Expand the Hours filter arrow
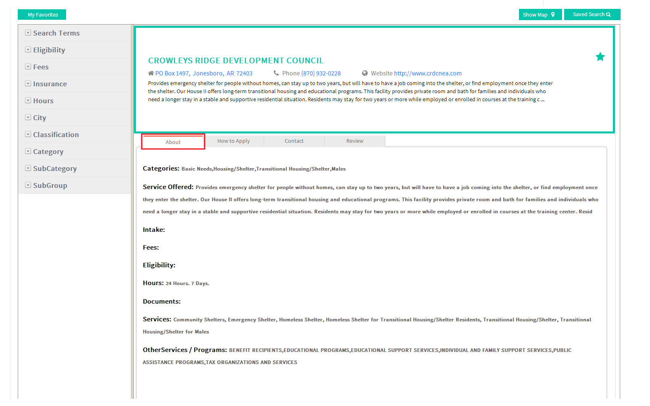Viewport: 650px width, 406px height. [x=28, y=100]
